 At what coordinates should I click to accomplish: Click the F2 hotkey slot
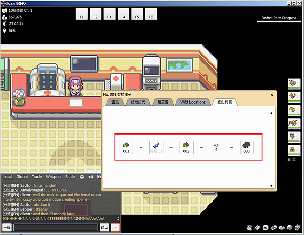pos(96,14)
